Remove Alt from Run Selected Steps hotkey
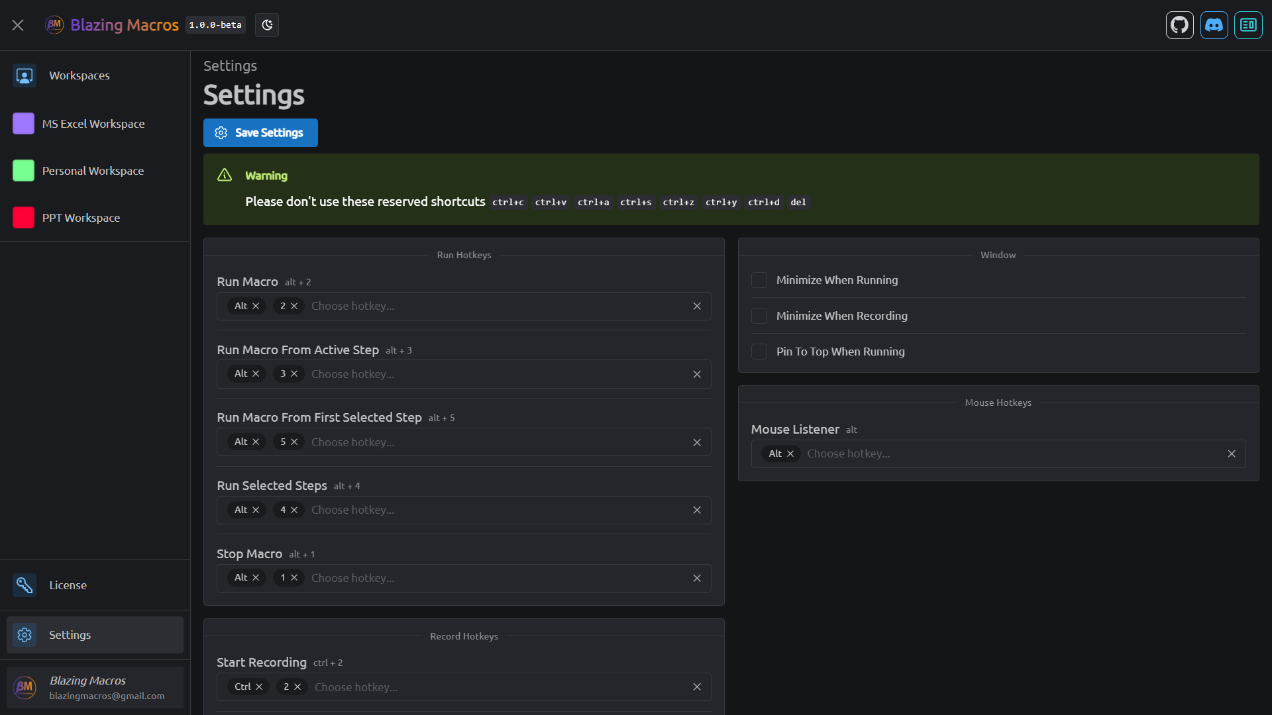The height and width of the screenshot is (715, 1272). (256, 510)
